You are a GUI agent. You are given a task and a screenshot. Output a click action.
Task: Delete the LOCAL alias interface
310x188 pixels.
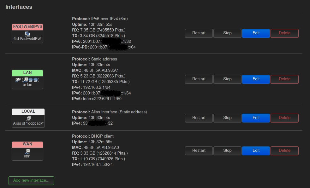point(284,118)
